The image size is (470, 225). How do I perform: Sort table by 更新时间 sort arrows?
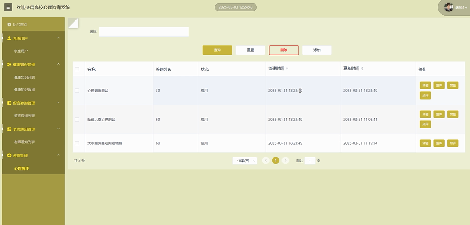pos(362,69)
